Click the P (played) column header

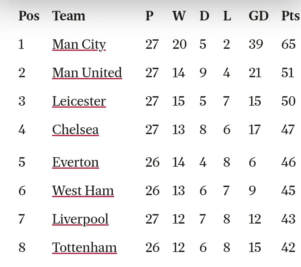pos(149,16)
